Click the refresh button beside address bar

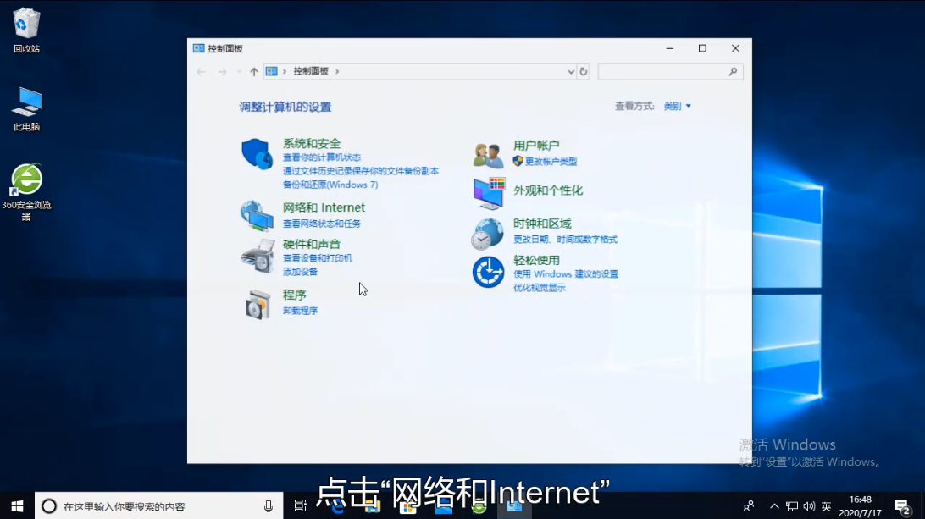[584, 72]
